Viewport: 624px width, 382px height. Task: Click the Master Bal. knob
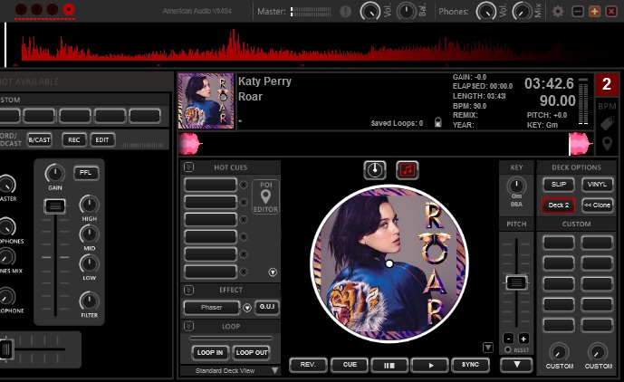[406, 12]
